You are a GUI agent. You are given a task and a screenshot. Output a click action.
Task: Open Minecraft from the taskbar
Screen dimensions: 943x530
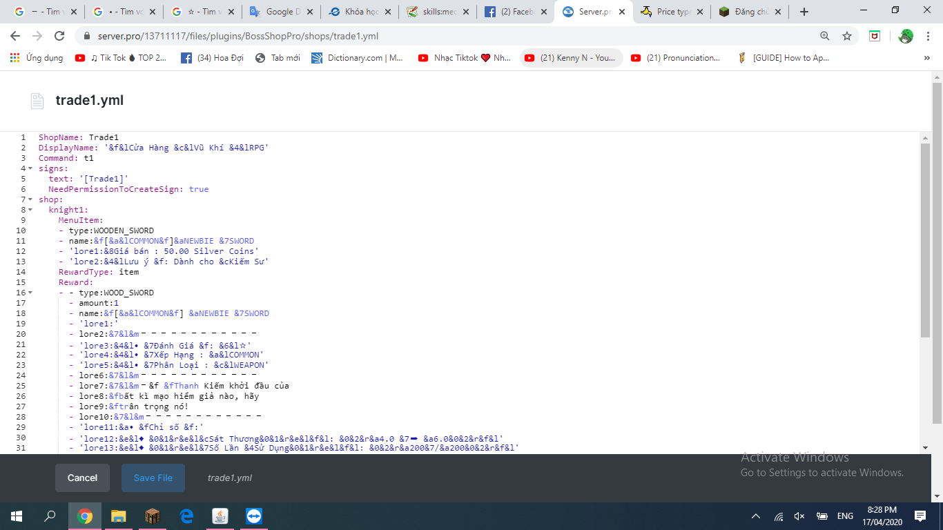tap(153, 516)
